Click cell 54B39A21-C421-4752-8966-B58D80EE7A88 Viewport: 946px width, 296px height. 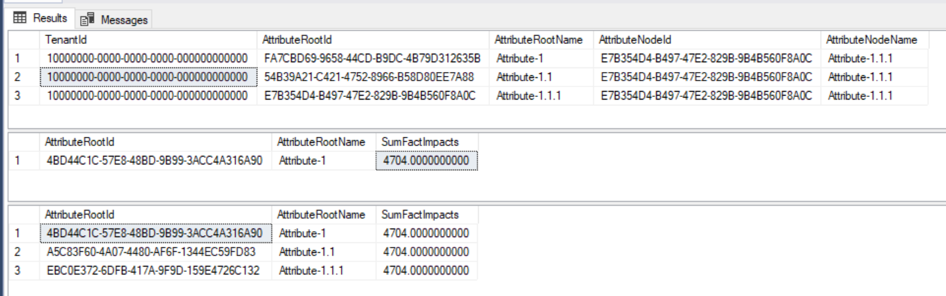[369, 77]
